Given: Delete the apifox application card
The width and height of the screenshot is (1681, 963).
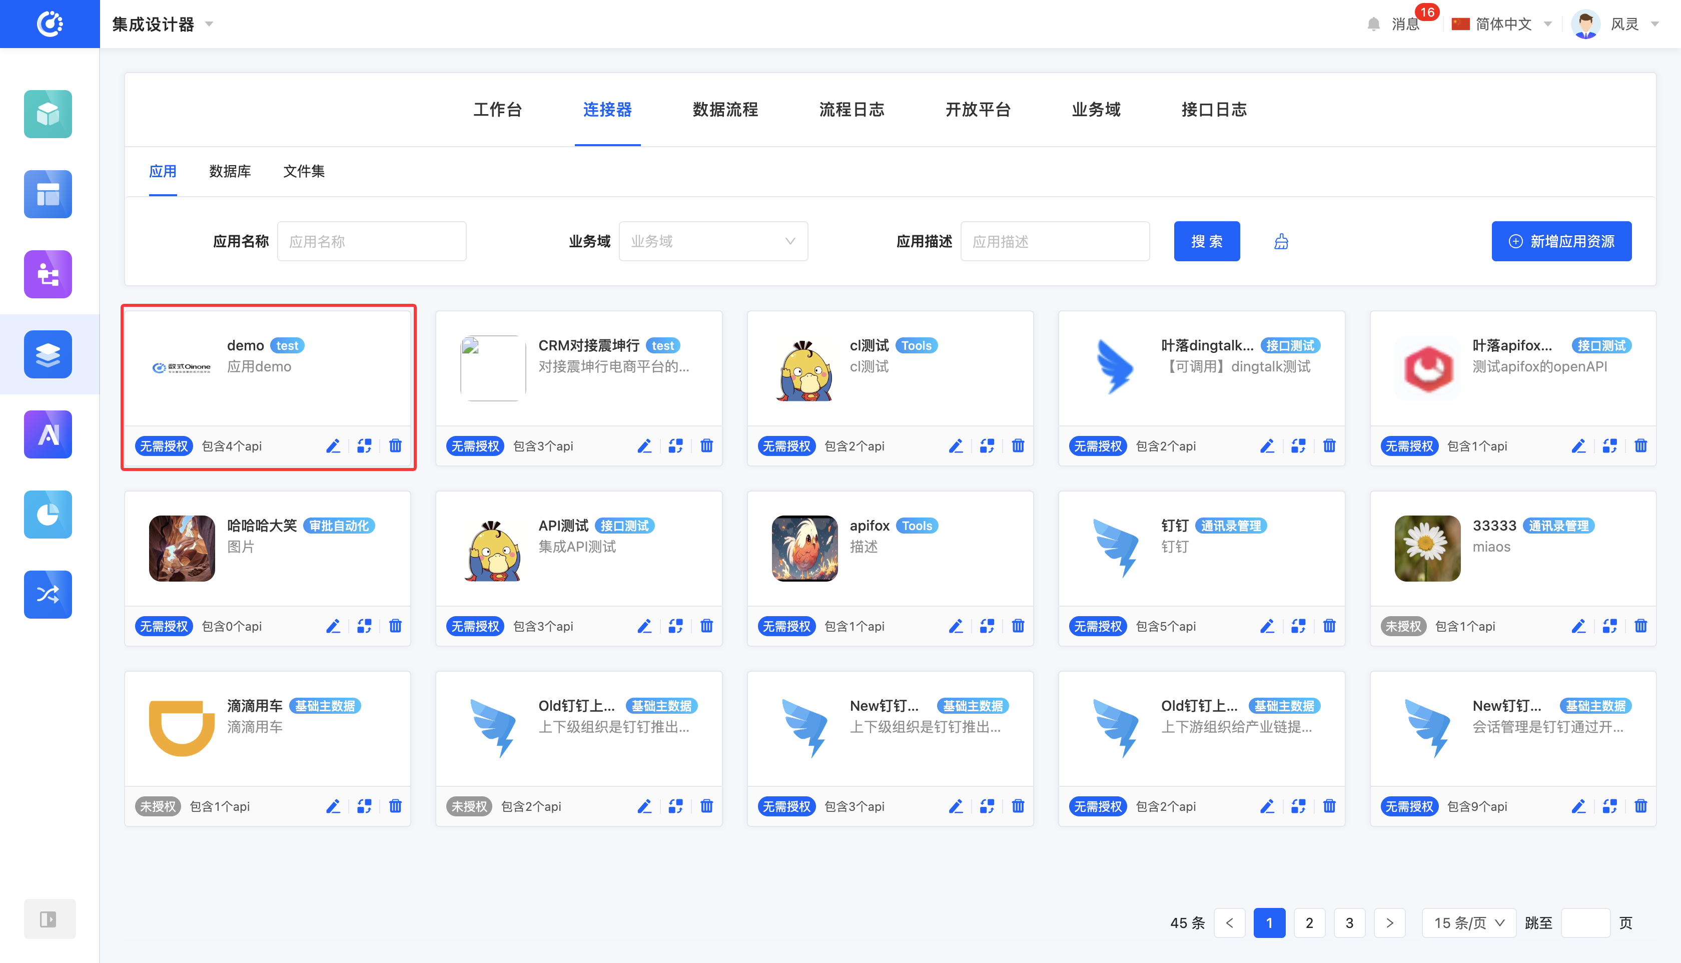Looking at the screenshot, I should coord(1017,626).
